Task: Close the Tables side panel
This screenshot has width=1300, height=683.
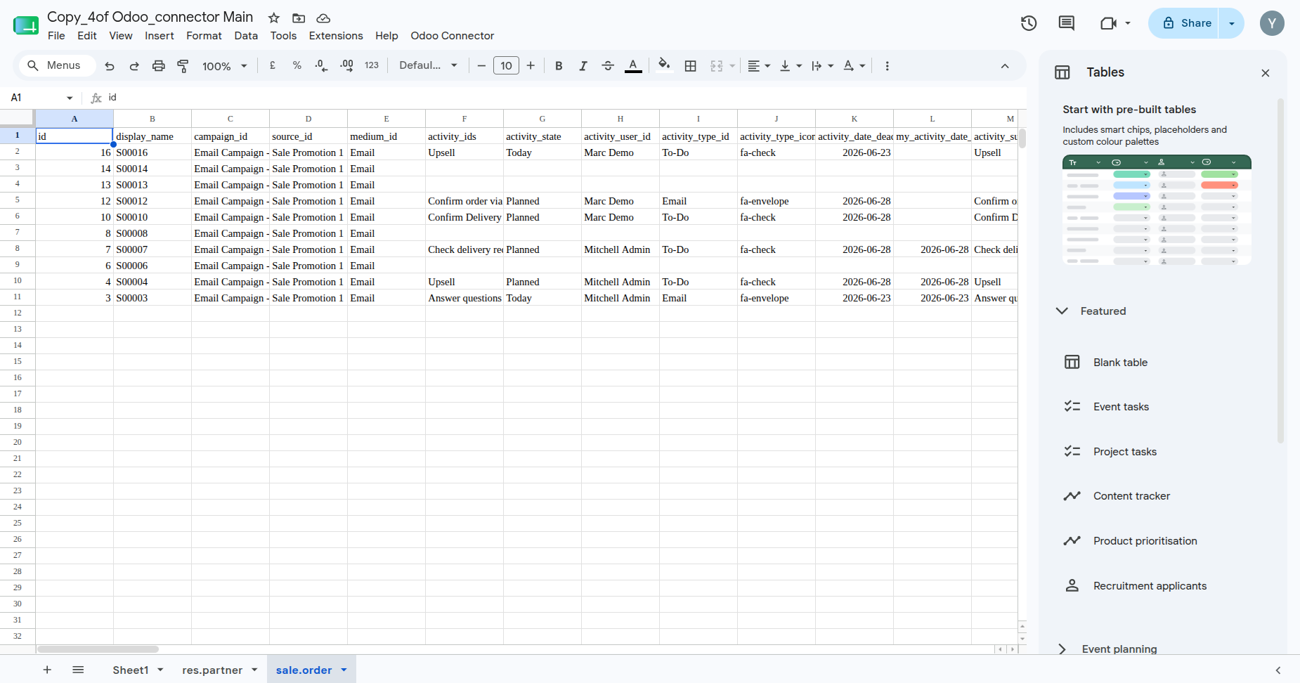Action: [x=1266, y=73]
